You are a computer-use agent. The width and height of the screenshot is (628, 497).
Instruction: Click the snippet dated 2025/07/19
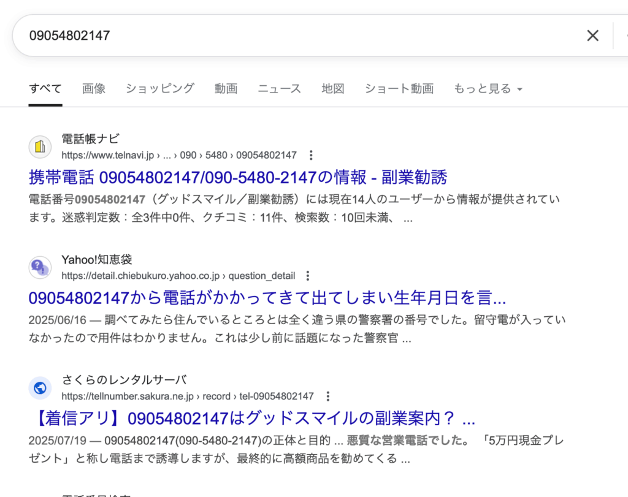(296, 449)
